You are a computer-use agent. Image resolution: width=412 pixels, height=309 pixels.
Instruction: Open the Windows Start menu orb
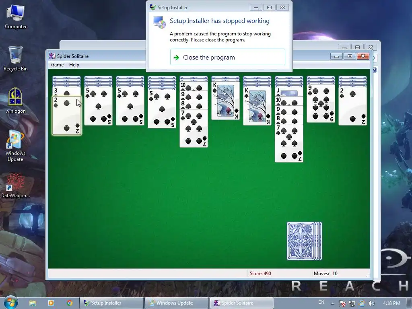coord(10,303)
